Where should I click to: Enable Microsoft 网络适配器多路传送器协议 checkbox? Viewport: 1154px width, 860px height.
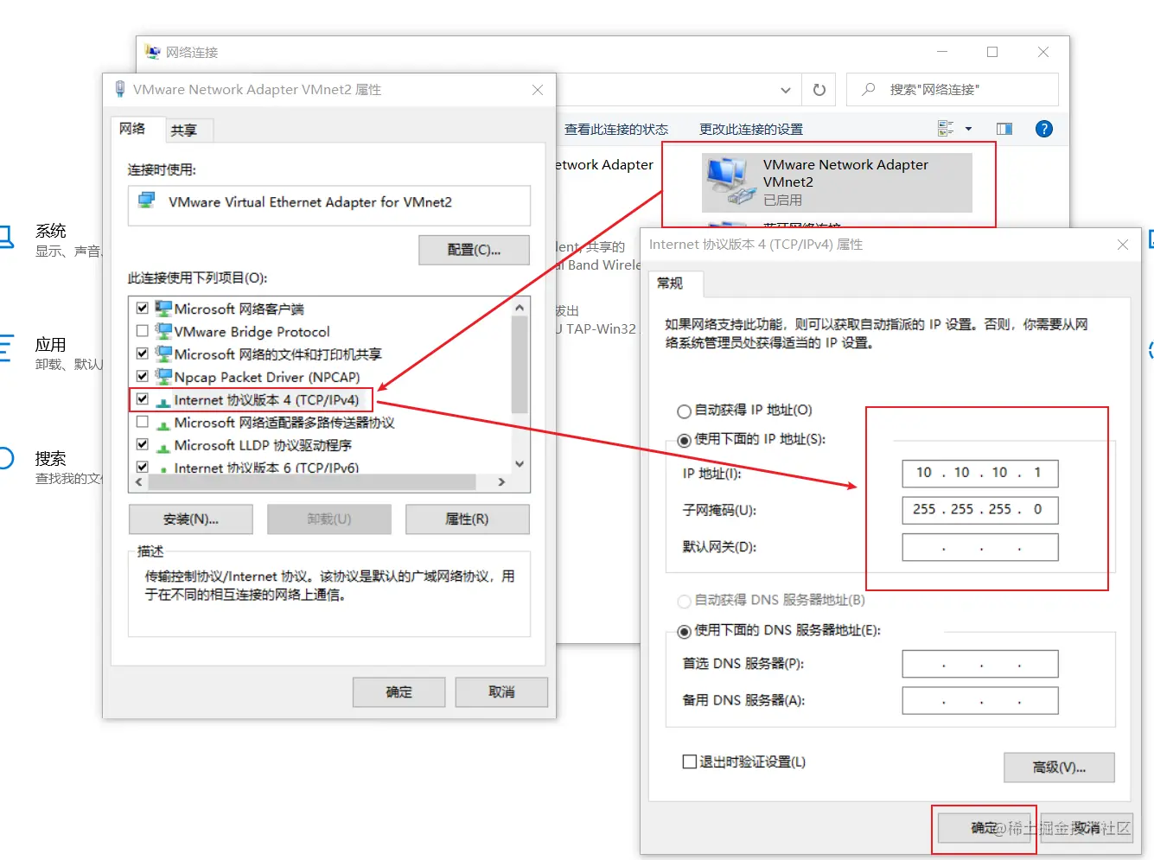(143, 422)
